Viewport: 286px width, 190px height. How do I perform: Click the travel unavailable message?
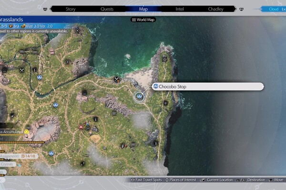33,31
